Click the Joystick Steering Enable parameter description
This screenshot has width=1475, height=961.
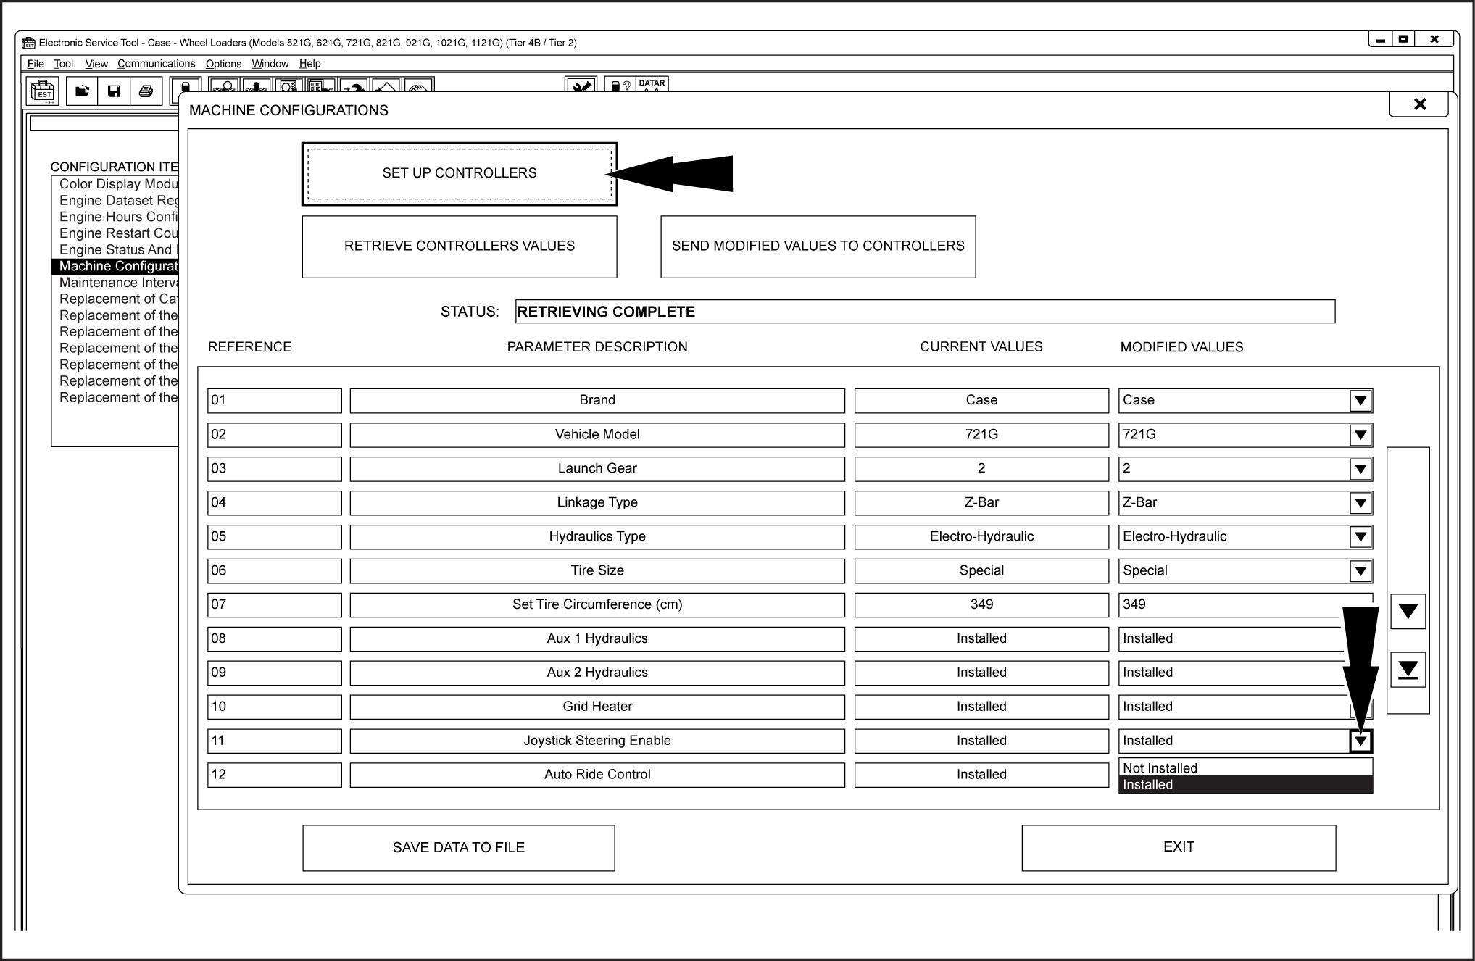(x=597, y=741)
